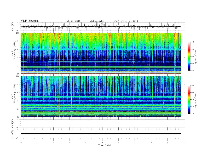
Task: Click the "ch.4(V)" axis label
Action: coord(13,134)
